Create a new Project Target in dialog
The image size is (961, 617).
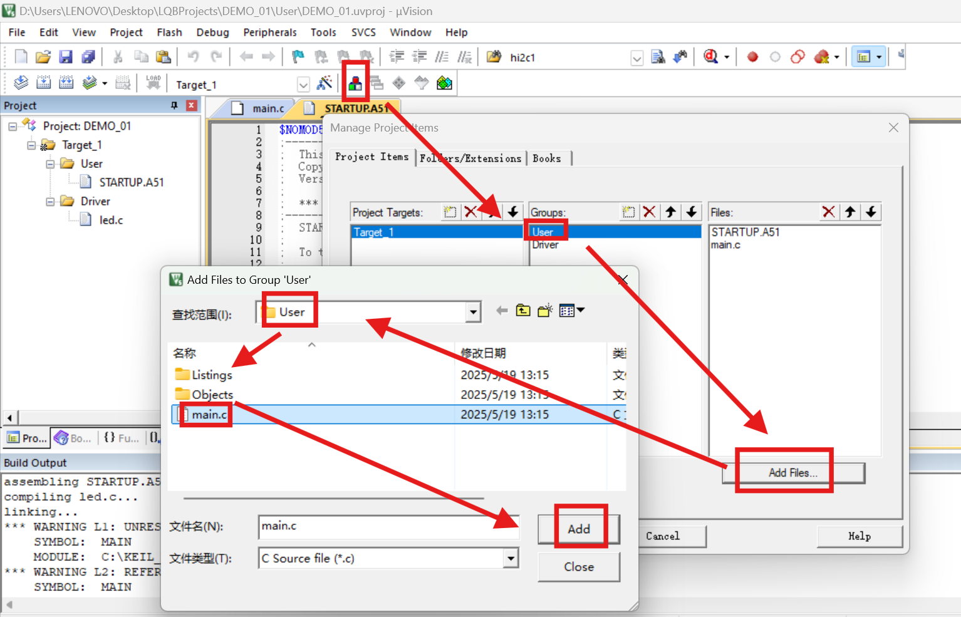click(450, 212)
